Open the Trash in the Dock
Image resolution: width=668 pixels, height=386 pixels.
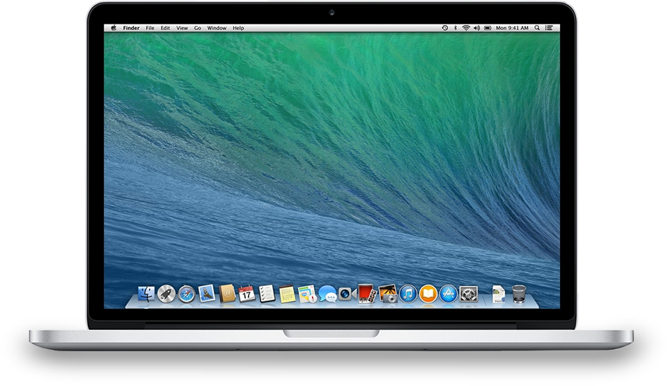pos(518,294)
